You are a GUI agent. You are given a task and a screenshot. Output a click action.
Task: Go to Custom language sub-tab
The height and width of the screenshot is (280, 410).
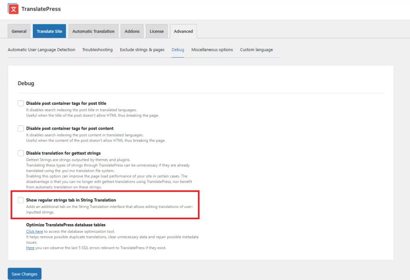tap(256, 50)
